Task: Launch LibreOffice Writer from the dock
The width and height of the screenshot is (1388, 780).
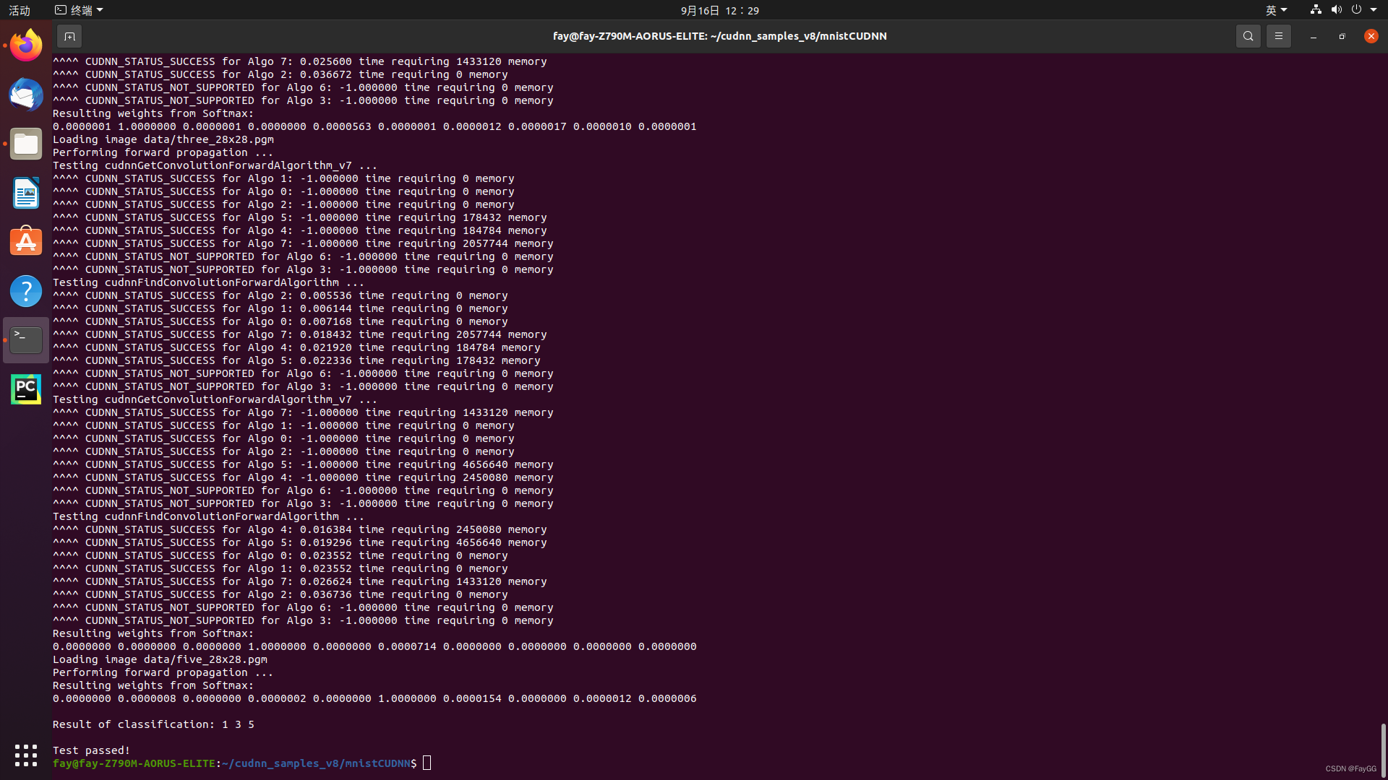Action: coord(26,193)
